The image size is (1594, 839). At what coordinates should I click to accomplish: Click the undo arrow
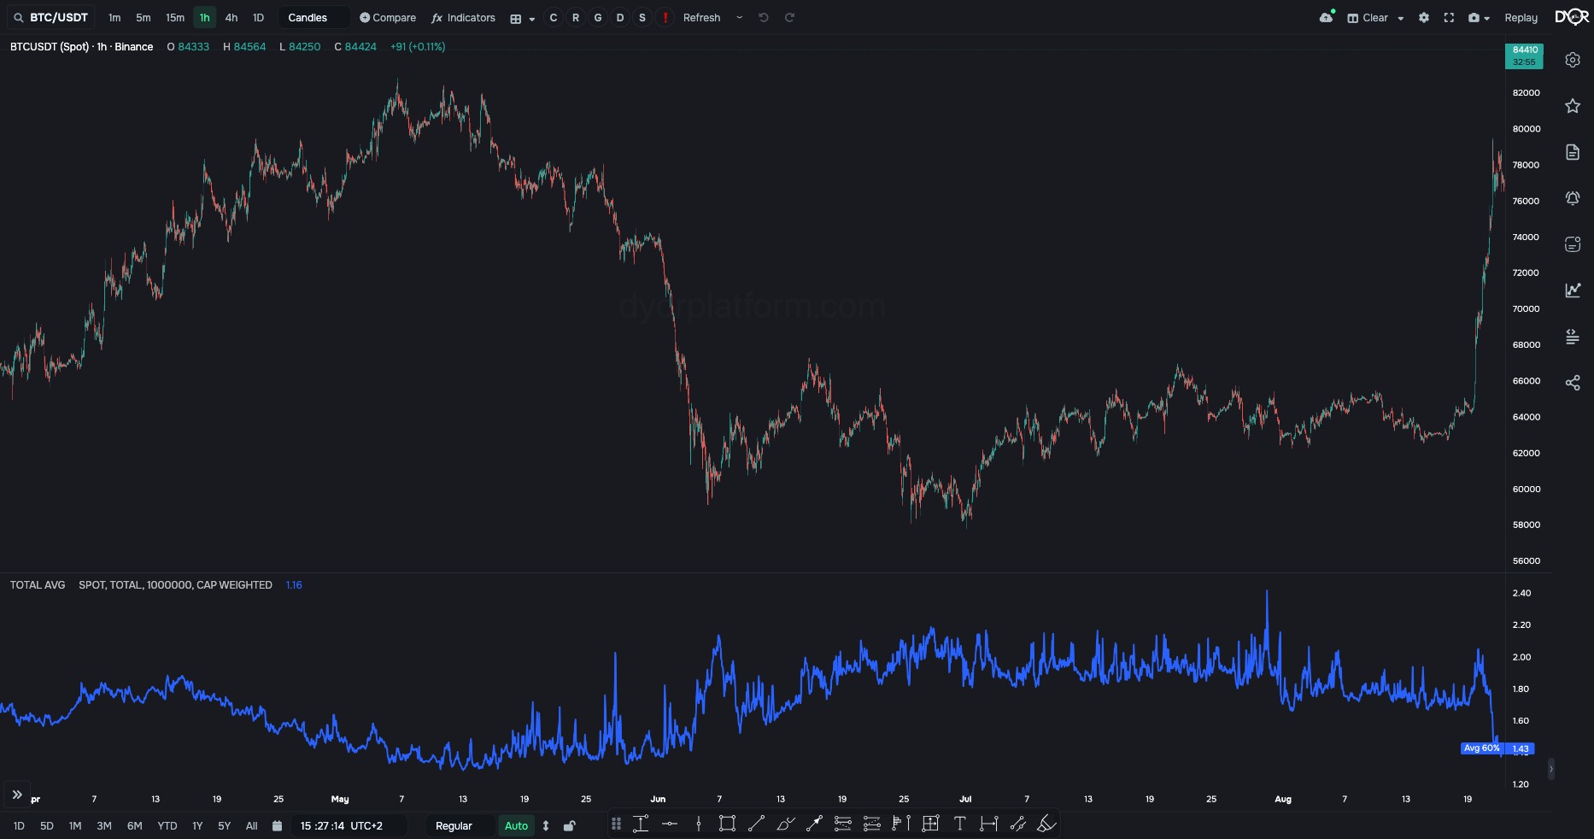click(x=764, y=17)
